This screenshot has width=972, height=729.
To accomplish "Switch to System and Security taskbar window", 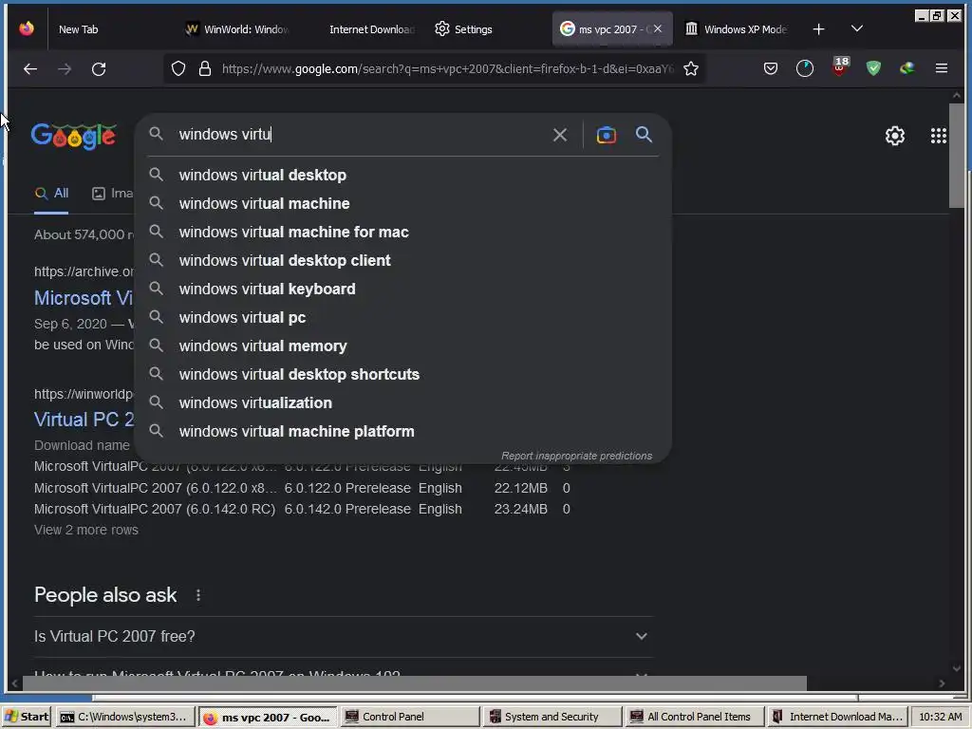I will (x=551, y=717).
